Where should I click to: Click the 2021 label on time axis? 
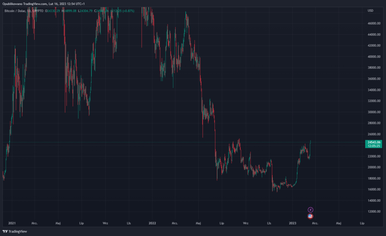(x=11, y=224)
